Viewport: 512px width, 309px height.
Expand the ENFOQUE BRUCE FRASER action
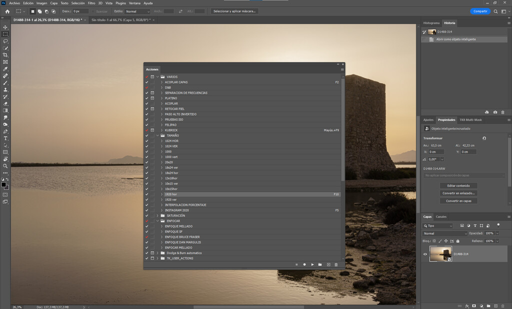pyautogui.click(x=161, y=236)
